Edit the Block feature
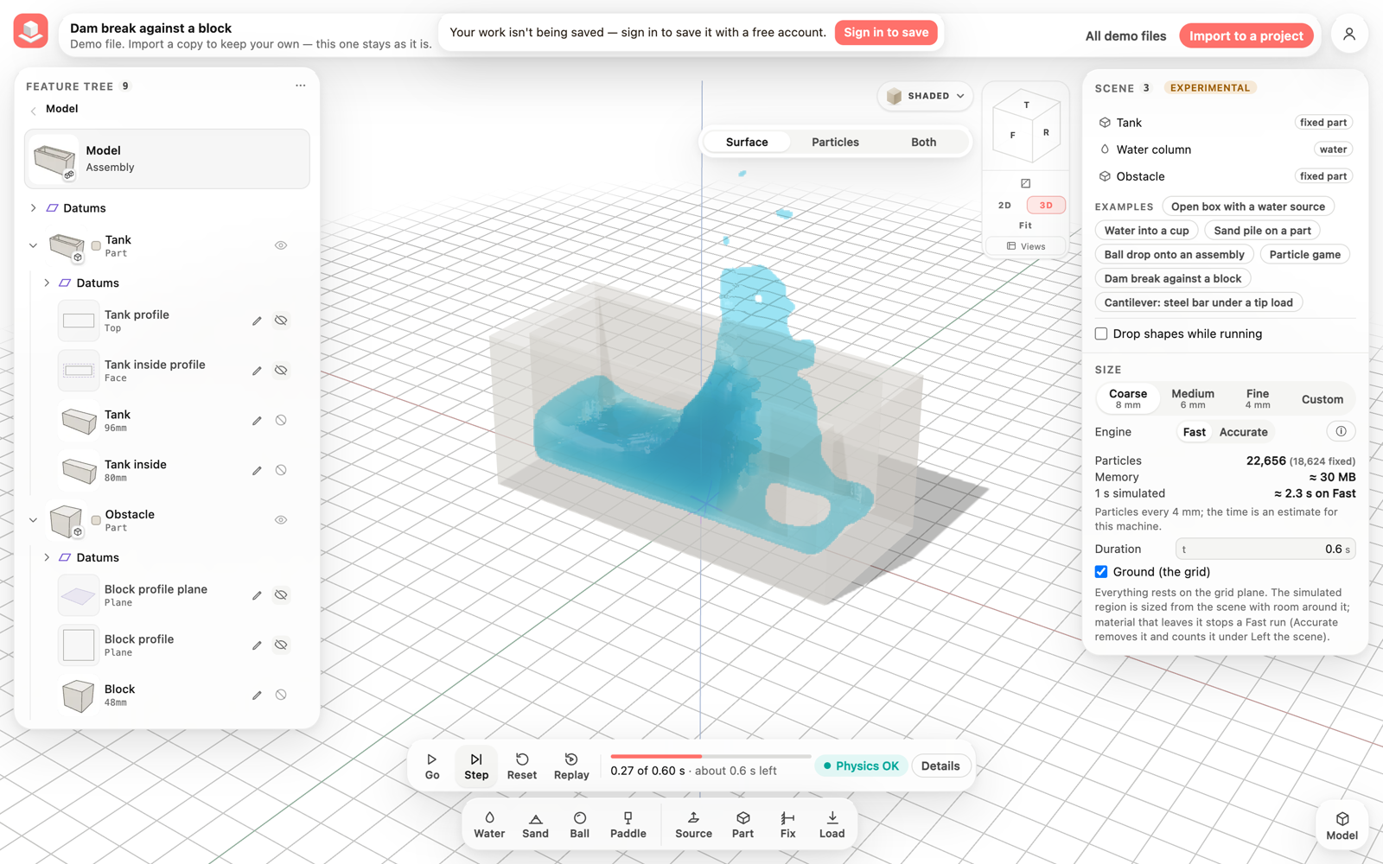The image size is (1383, 864). point(257,696)
